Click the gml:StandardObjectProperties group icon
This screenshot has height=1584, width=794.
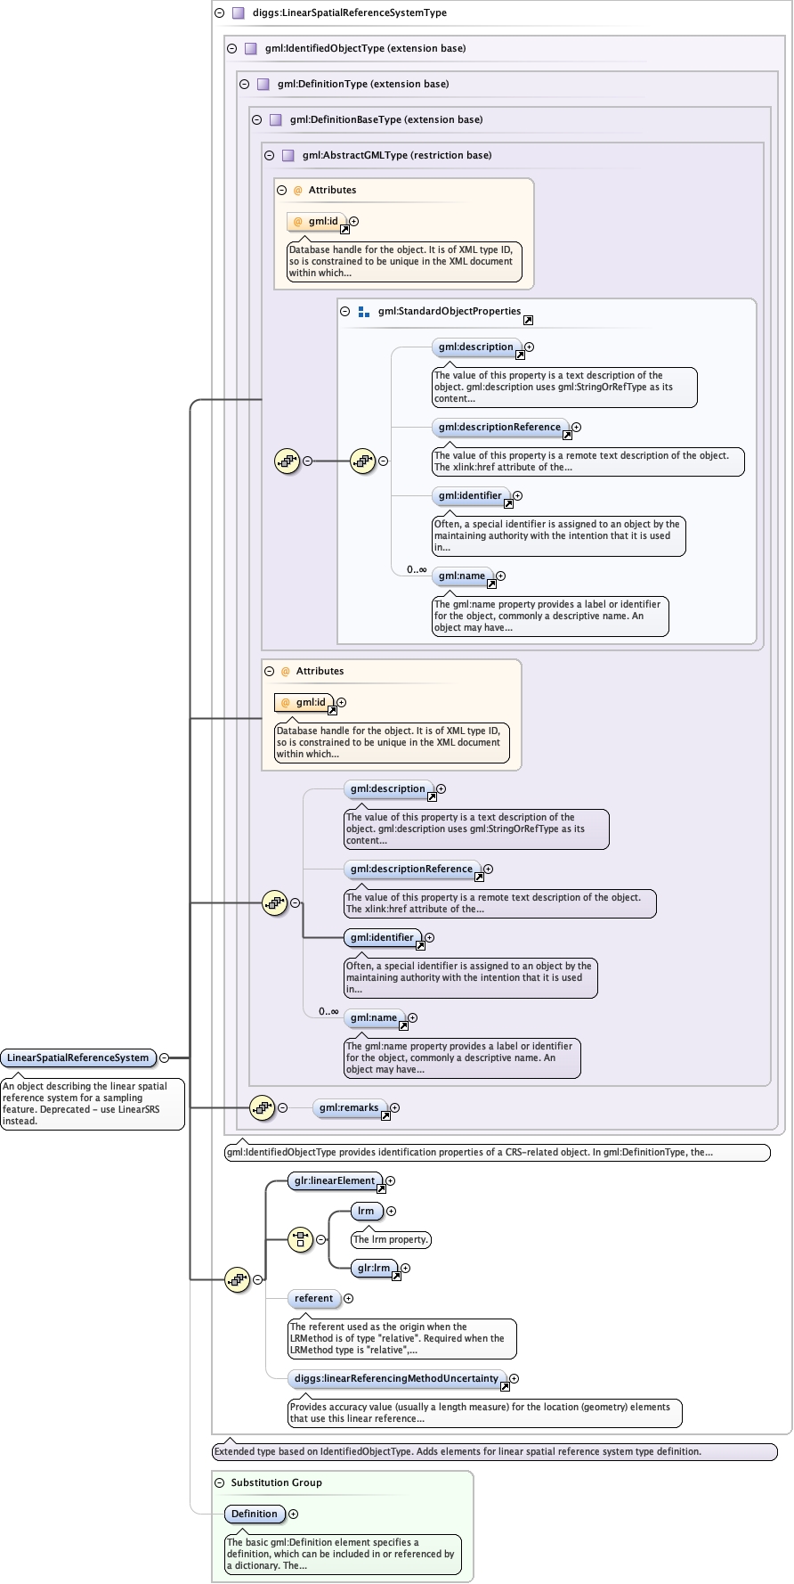pos(363,312)
